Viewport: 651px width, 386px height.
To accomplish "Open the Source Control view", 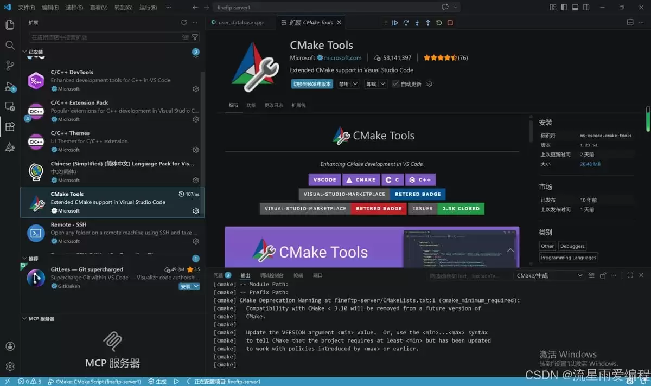I will [10, 66].
